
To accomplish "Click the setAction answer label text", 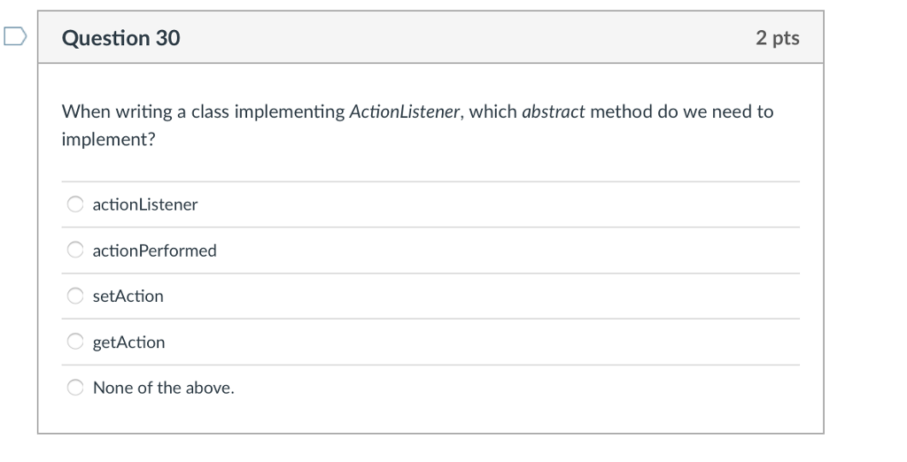I will (128, 296).
